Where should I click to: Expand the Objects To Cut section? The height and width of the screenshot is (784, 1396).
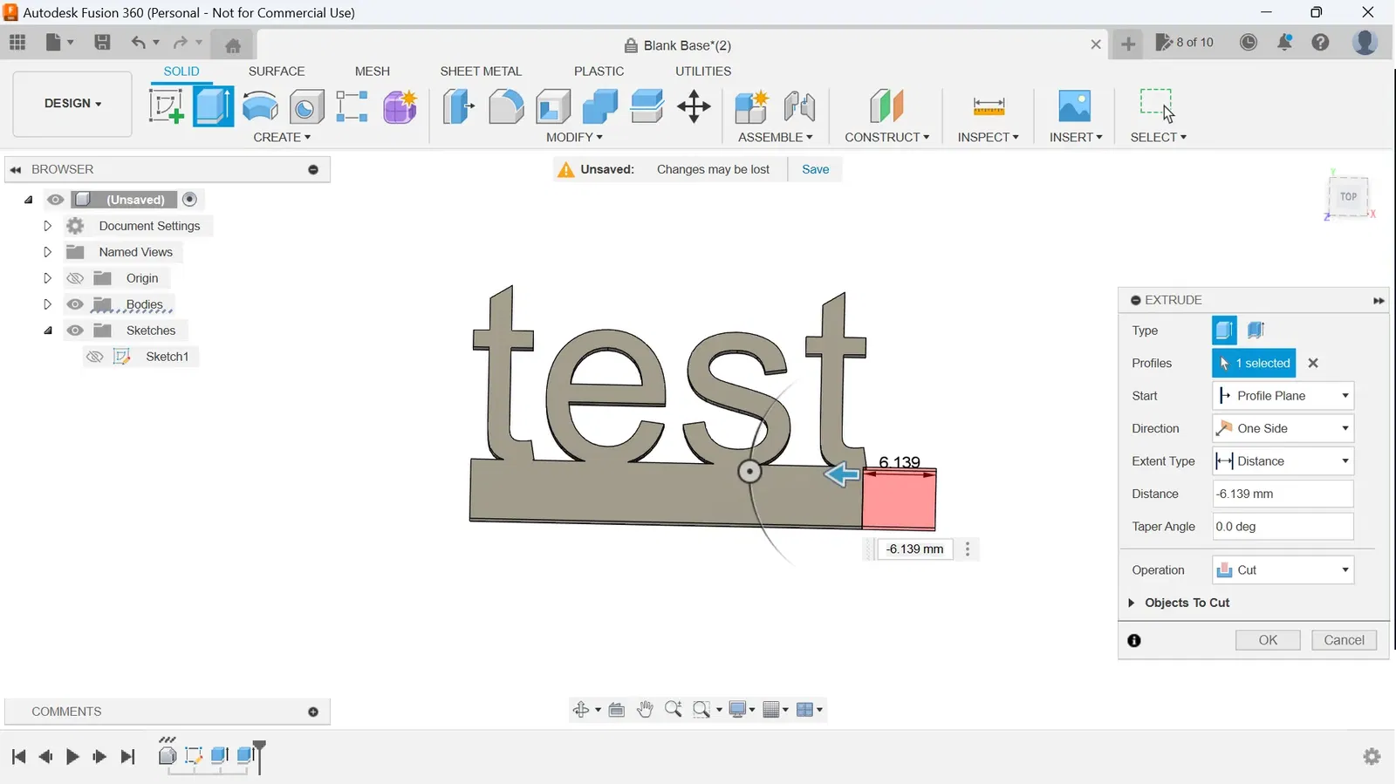(x=1132, y=603)
